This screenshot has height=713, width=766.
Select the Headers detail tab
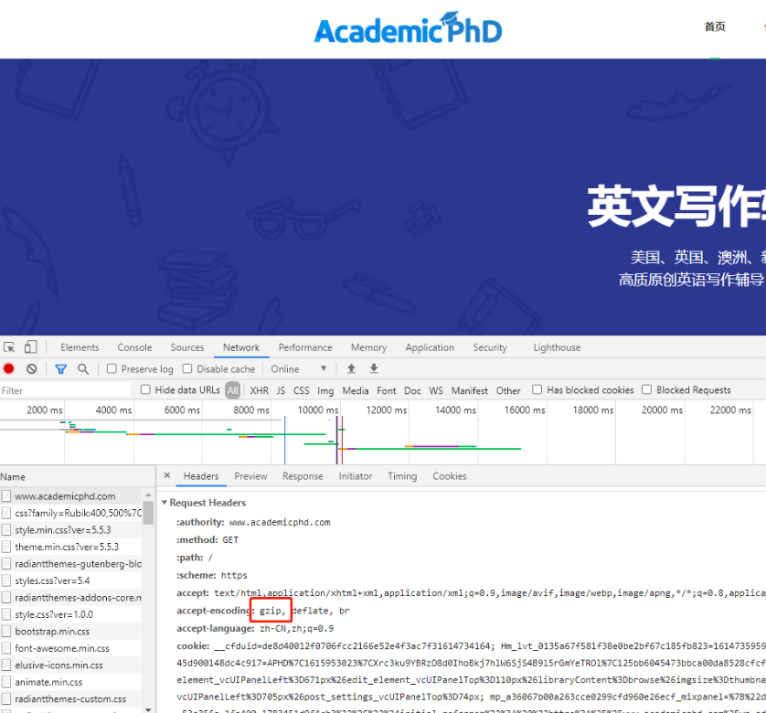coord(201,476)
